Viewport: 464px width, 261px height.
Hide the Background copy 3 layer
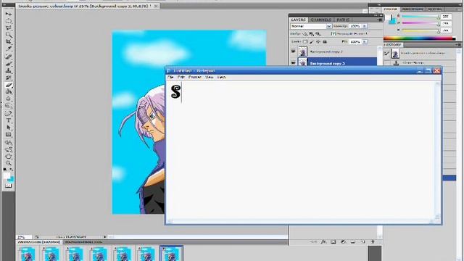point(293,63)
